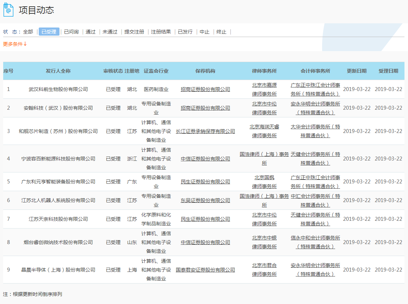Open 信永中和会计师事务所 accounting firm link
The width and height of the screenshot is (408, 304).
315,242
